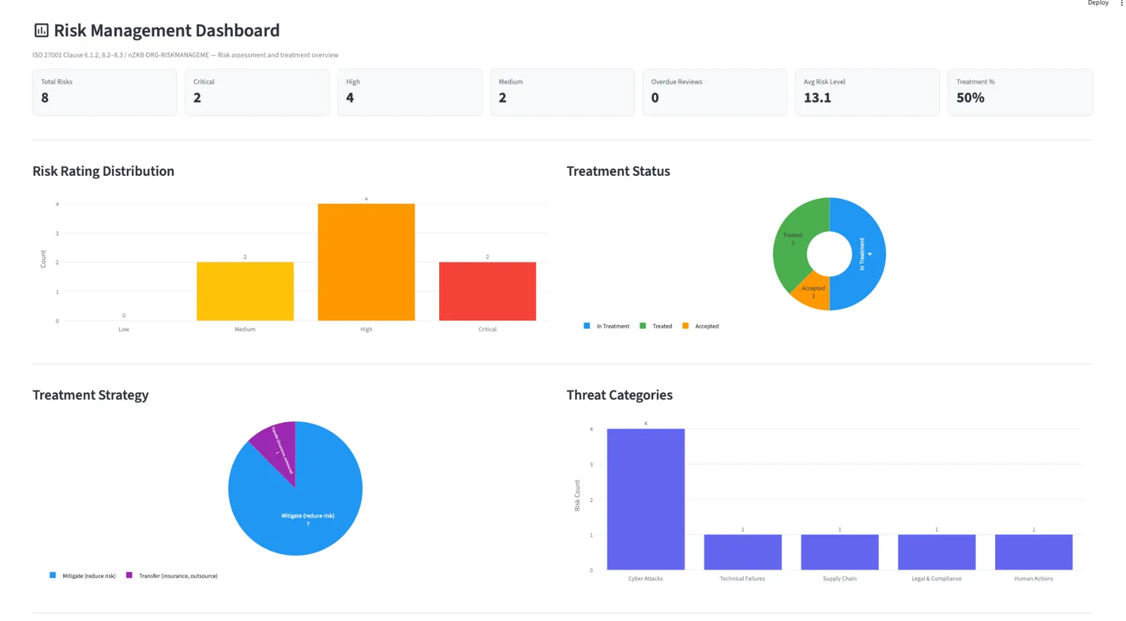This screenshot has height=621, width=1126.
Task: Toggle the Accepted legend entry
Action: (701, 326)
